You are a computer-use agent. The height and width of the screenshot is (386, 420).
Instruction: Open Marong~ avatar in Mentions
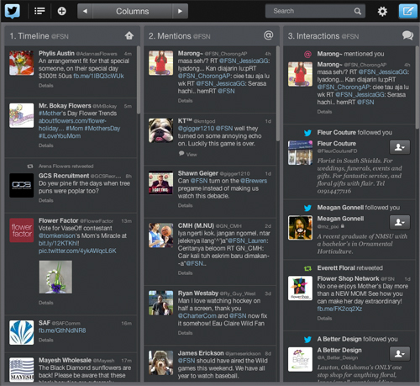(160, 63)
